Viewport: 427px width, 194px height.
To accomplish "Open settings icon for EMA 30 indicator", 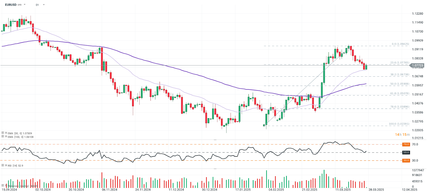I will tap(3, 133).
